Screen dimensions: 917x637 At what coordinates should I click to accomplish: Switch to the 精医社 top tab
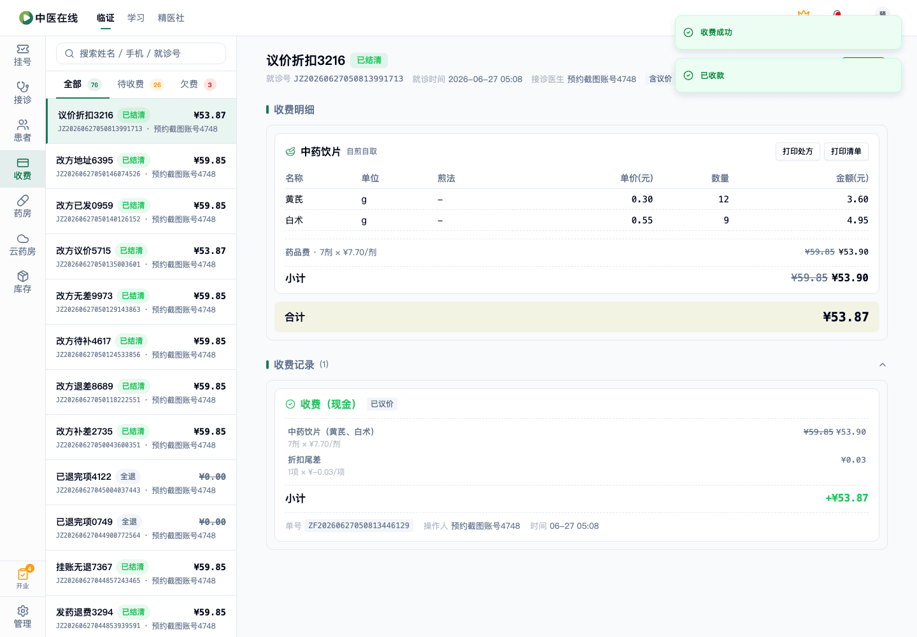(171, 18)
